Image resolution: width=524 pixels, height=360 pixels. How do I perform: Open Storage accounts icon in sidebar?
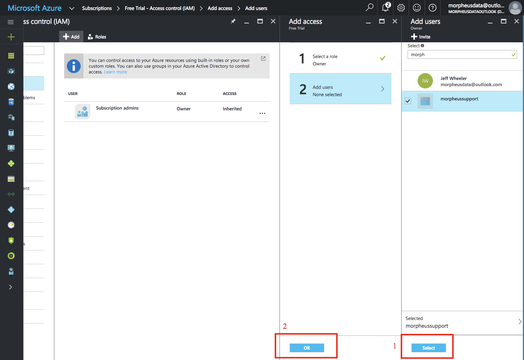pos(11,179)
